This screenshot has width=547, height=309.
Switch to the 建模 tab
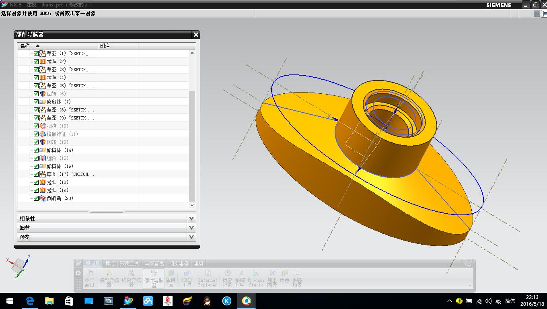(x=199, y=263)
